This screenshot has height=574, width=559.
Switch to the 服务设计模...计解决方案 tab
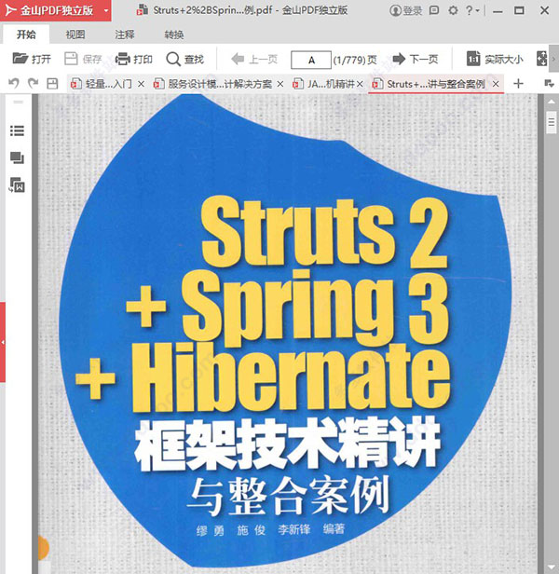(x=213, y=84)
